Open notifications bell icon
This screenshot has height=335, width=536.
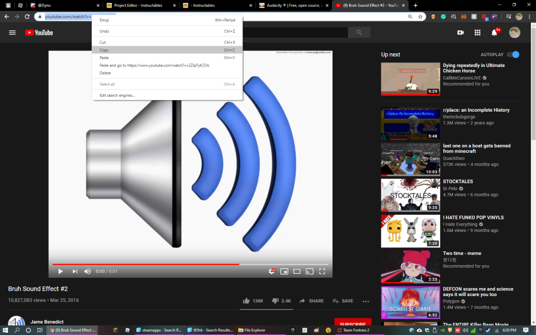494,33
